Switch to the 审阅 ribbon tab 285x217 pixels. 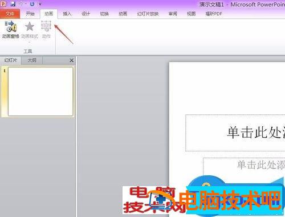tap(173, 14)
